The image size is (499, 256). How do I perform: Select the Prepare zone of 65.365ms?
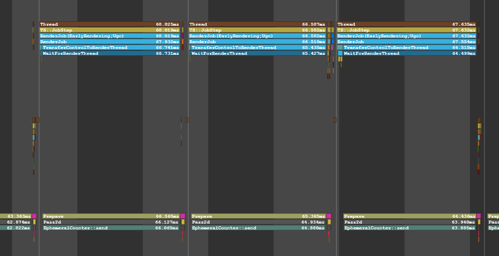(259, 216)
